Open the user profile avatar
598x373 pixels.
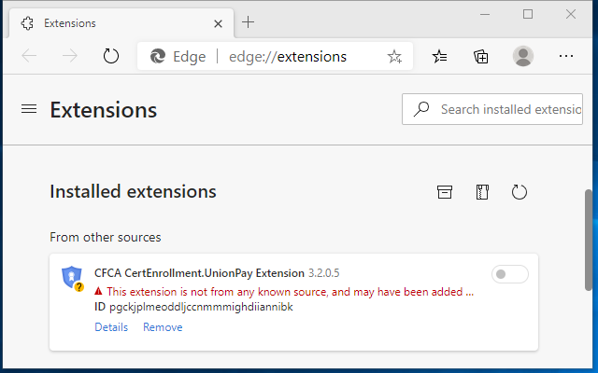tap(523, 56)
